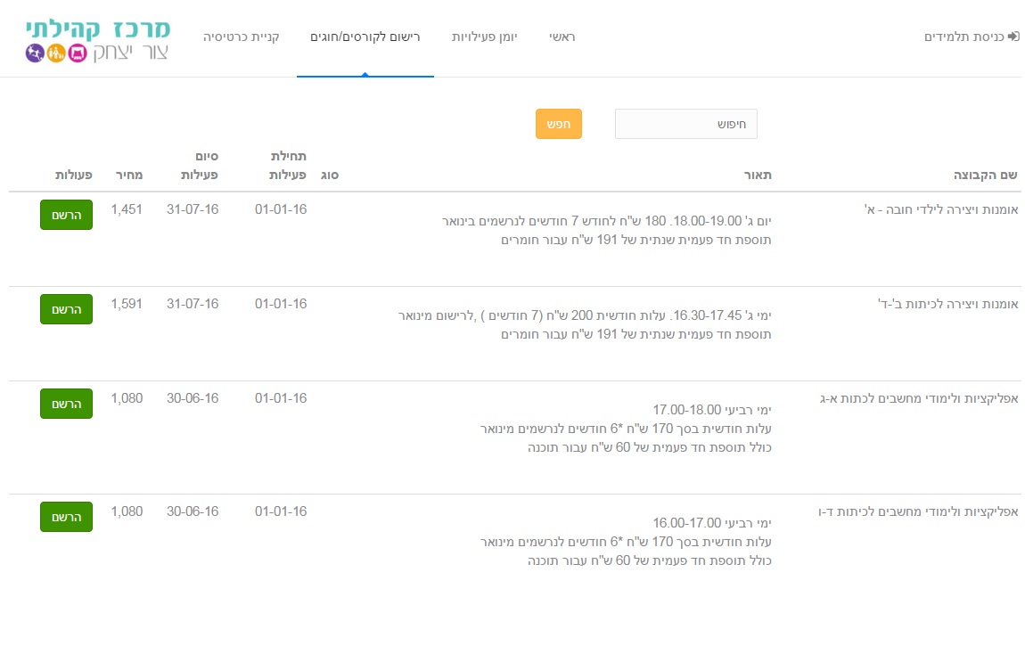The height and width of the screenshot is (646, 1025).
Task: Click הרשם for אפליקציות ולימודי מחשבים לכיתות ד-ו
Action: [66, 517]
